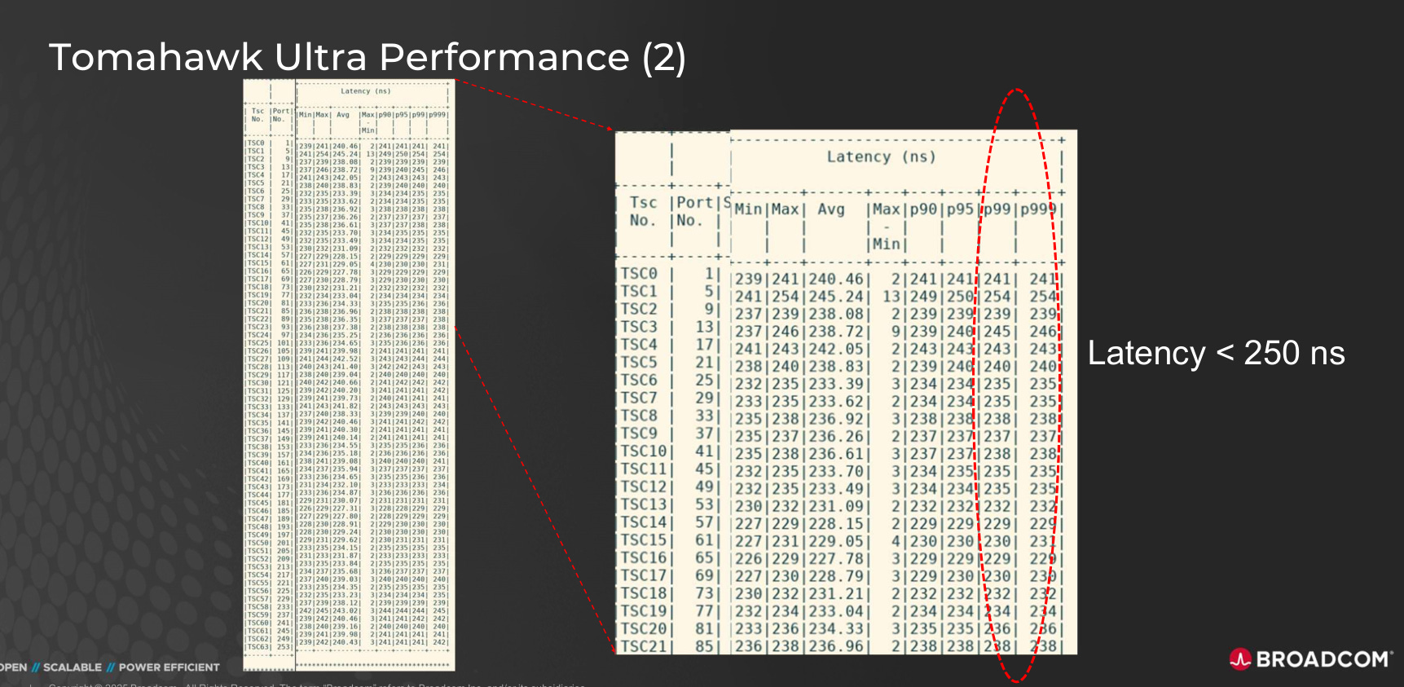Click port number 85 in the TSC21 row
This screenshot has height=687, width=1404.
pos(705,646)
